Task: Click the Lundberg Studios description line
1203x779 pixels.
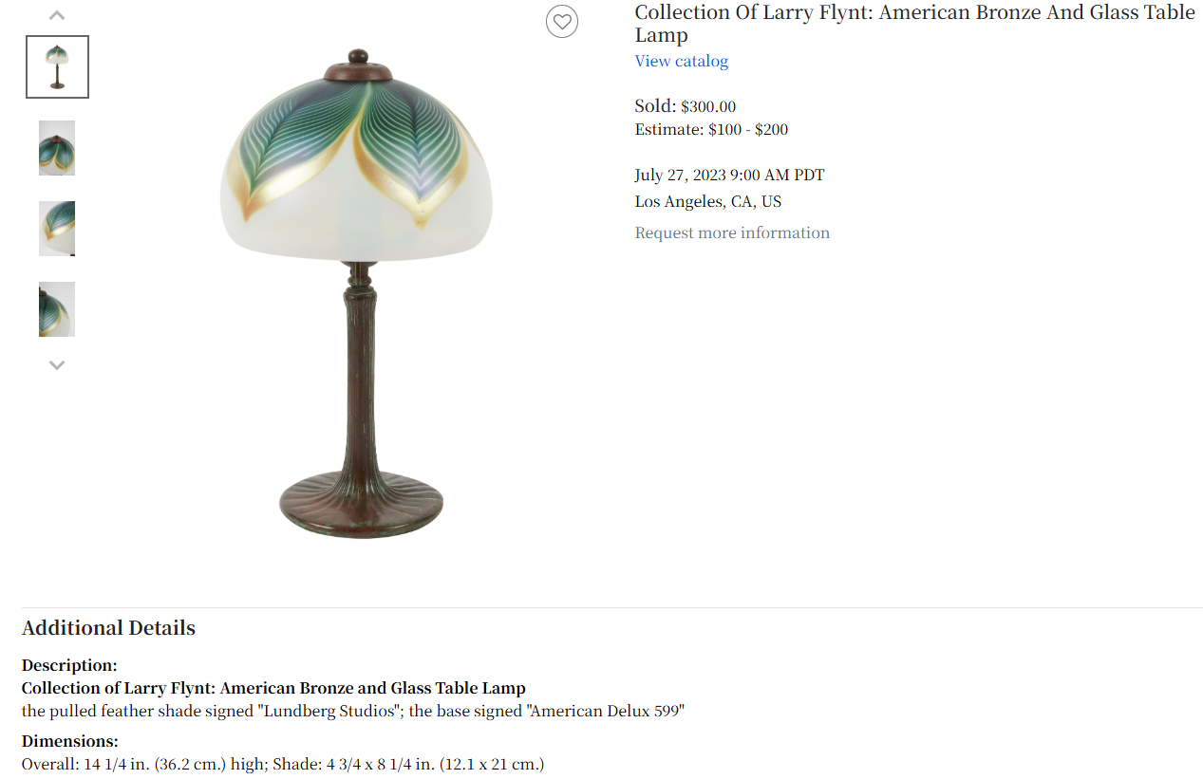Action: pyautogui.click(x=352, y=711)
